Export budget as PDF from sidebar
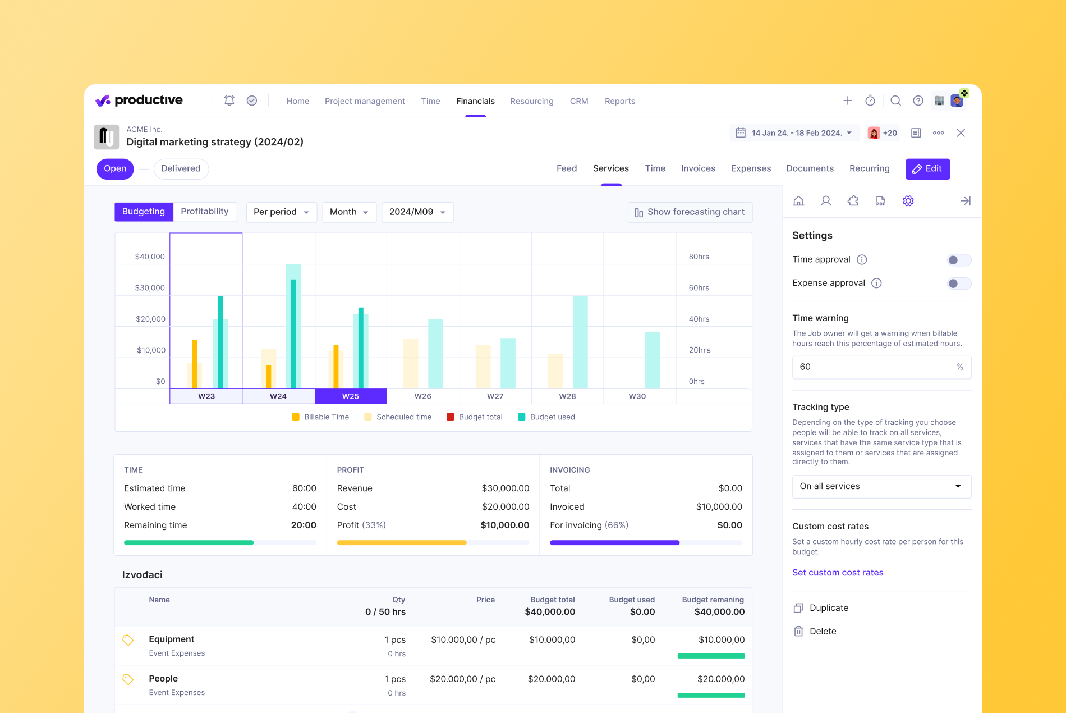This screenshot has height=713, width=1066. click(x=880, y=200)
